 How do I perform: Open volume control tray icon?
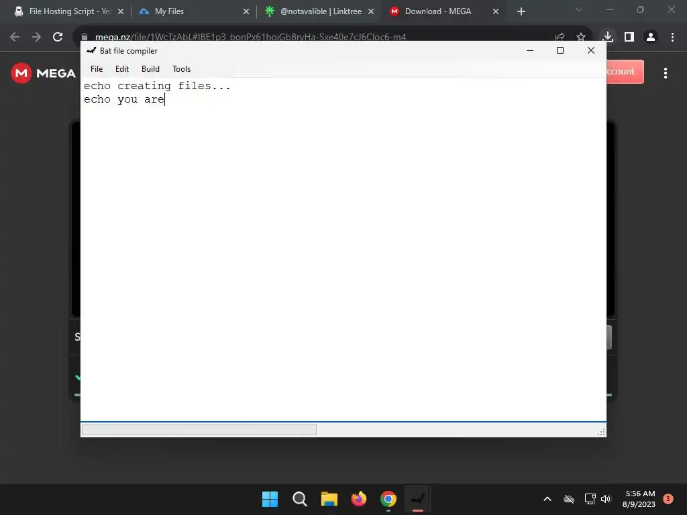pyautogui.click(x=606, y=499)
